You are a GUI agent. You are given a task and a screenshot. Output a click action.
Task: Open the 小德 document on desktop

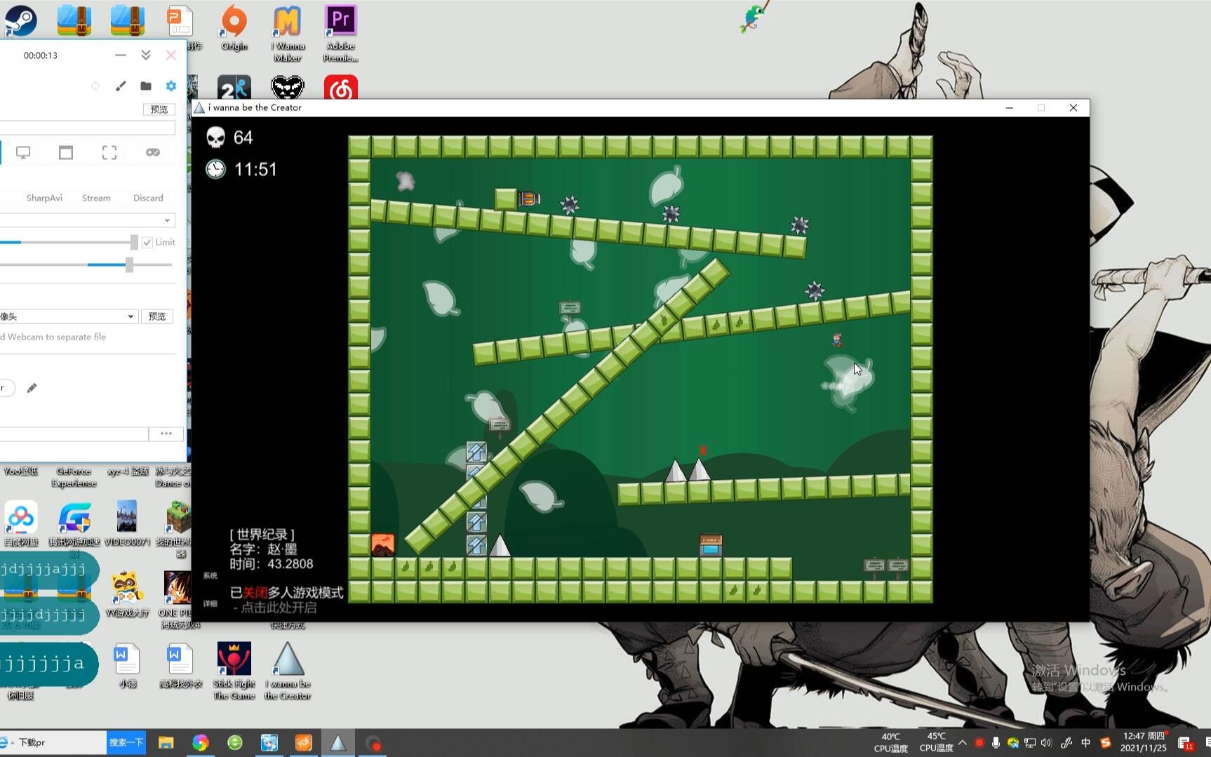[128, 666]
